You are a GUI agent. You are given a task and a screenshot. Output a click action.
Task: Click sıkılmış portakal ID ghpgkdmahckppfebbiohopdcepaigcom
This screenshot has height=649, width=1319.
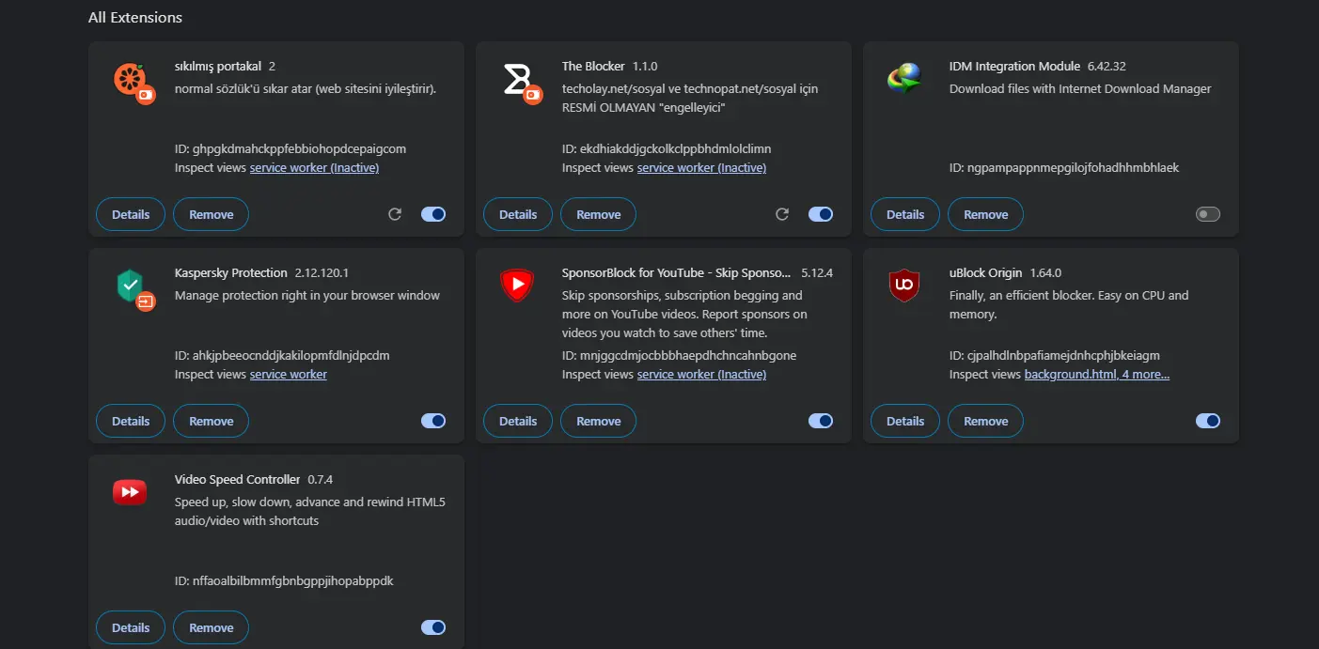click(x=290, y=149)
